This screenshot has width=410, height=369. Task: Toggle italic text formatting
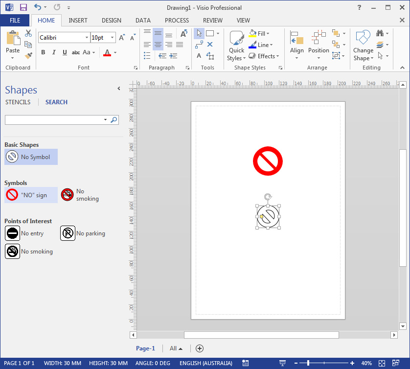click(54, 52)
